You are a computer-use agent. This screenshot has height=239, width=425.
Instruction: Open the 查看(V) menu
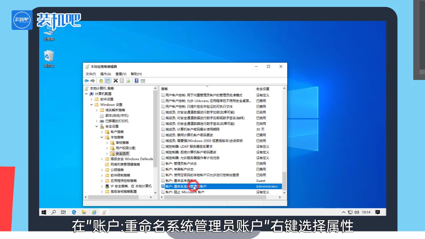point(121,74)
